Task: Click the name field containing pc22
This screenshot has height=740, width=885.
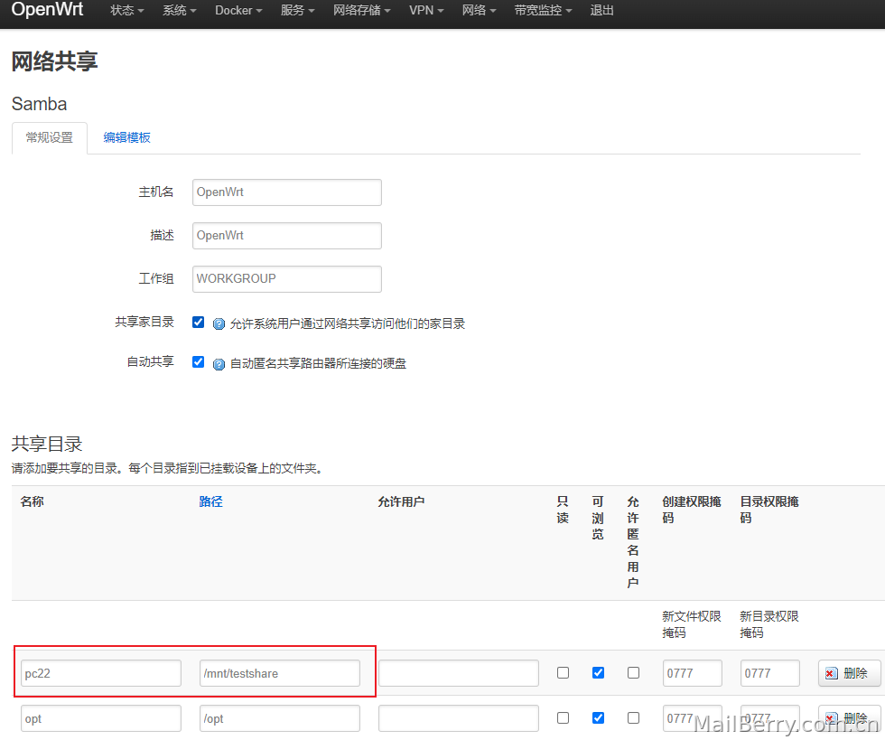Action: (101, 673)
